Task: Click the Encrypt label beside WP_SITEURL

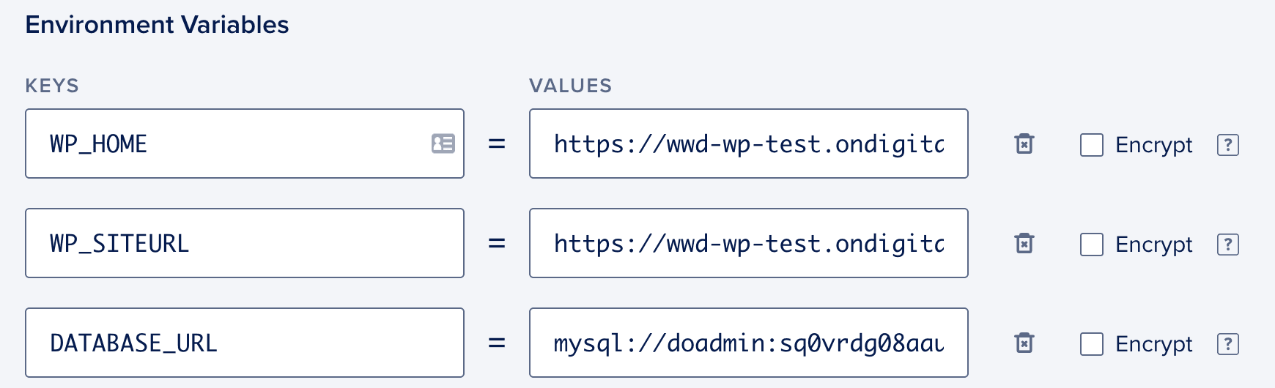Action: pos(1153,245)
